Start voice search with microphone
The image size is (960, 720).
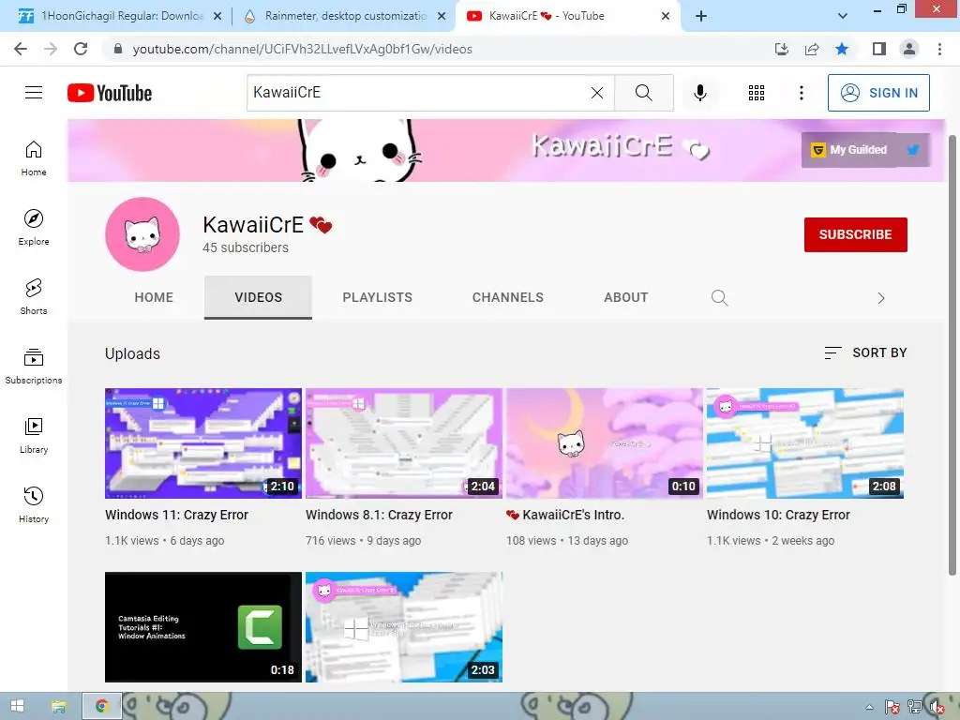[x=699, y=93]
